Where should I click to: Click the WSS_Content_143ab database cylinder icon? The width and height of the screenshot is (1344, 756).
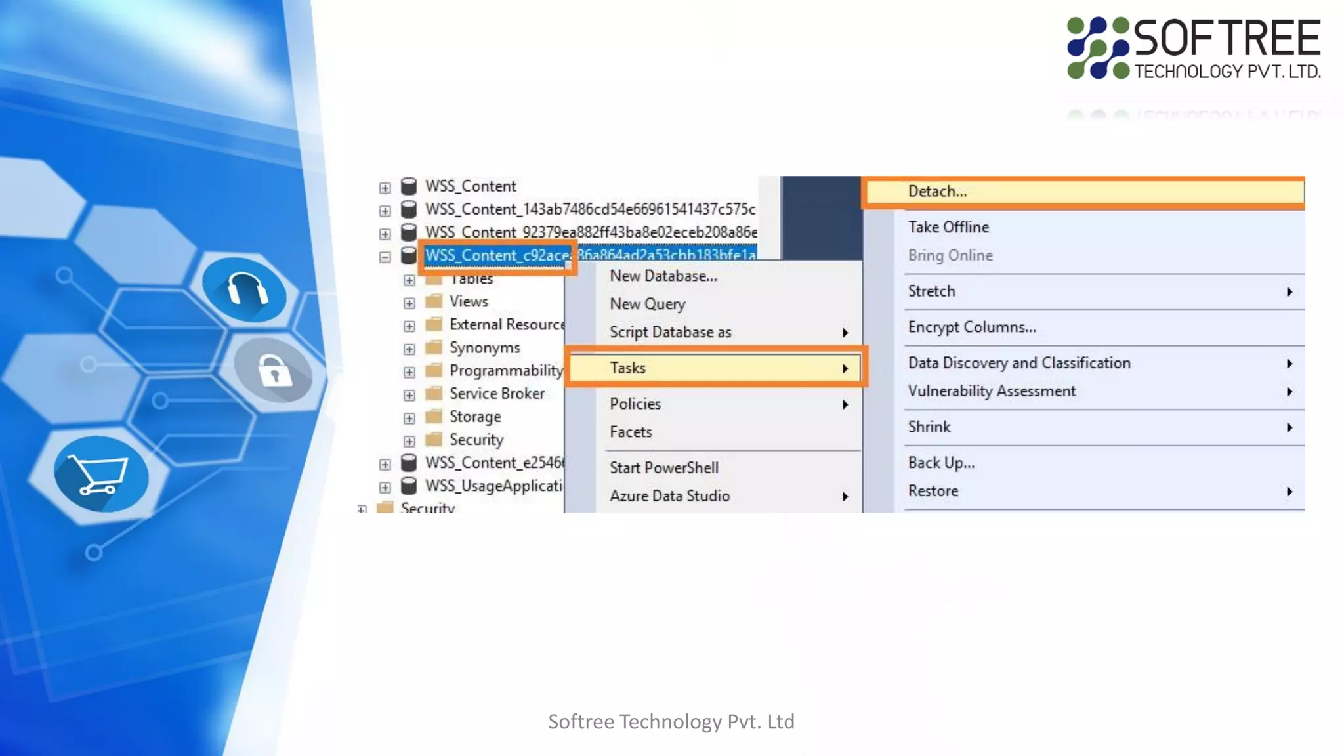tap(408, 209)
